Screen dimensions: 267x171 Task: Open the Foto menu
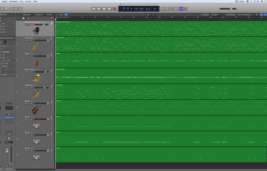22,1
